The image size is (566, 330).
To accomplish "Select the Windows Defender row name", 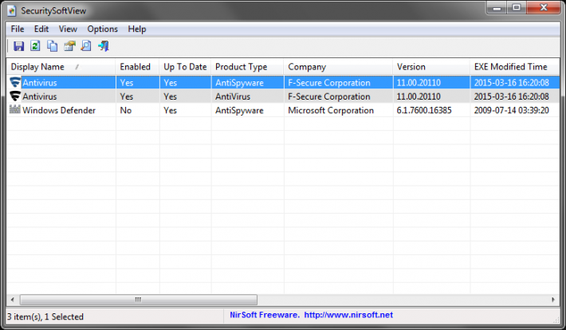I will 59,110.
